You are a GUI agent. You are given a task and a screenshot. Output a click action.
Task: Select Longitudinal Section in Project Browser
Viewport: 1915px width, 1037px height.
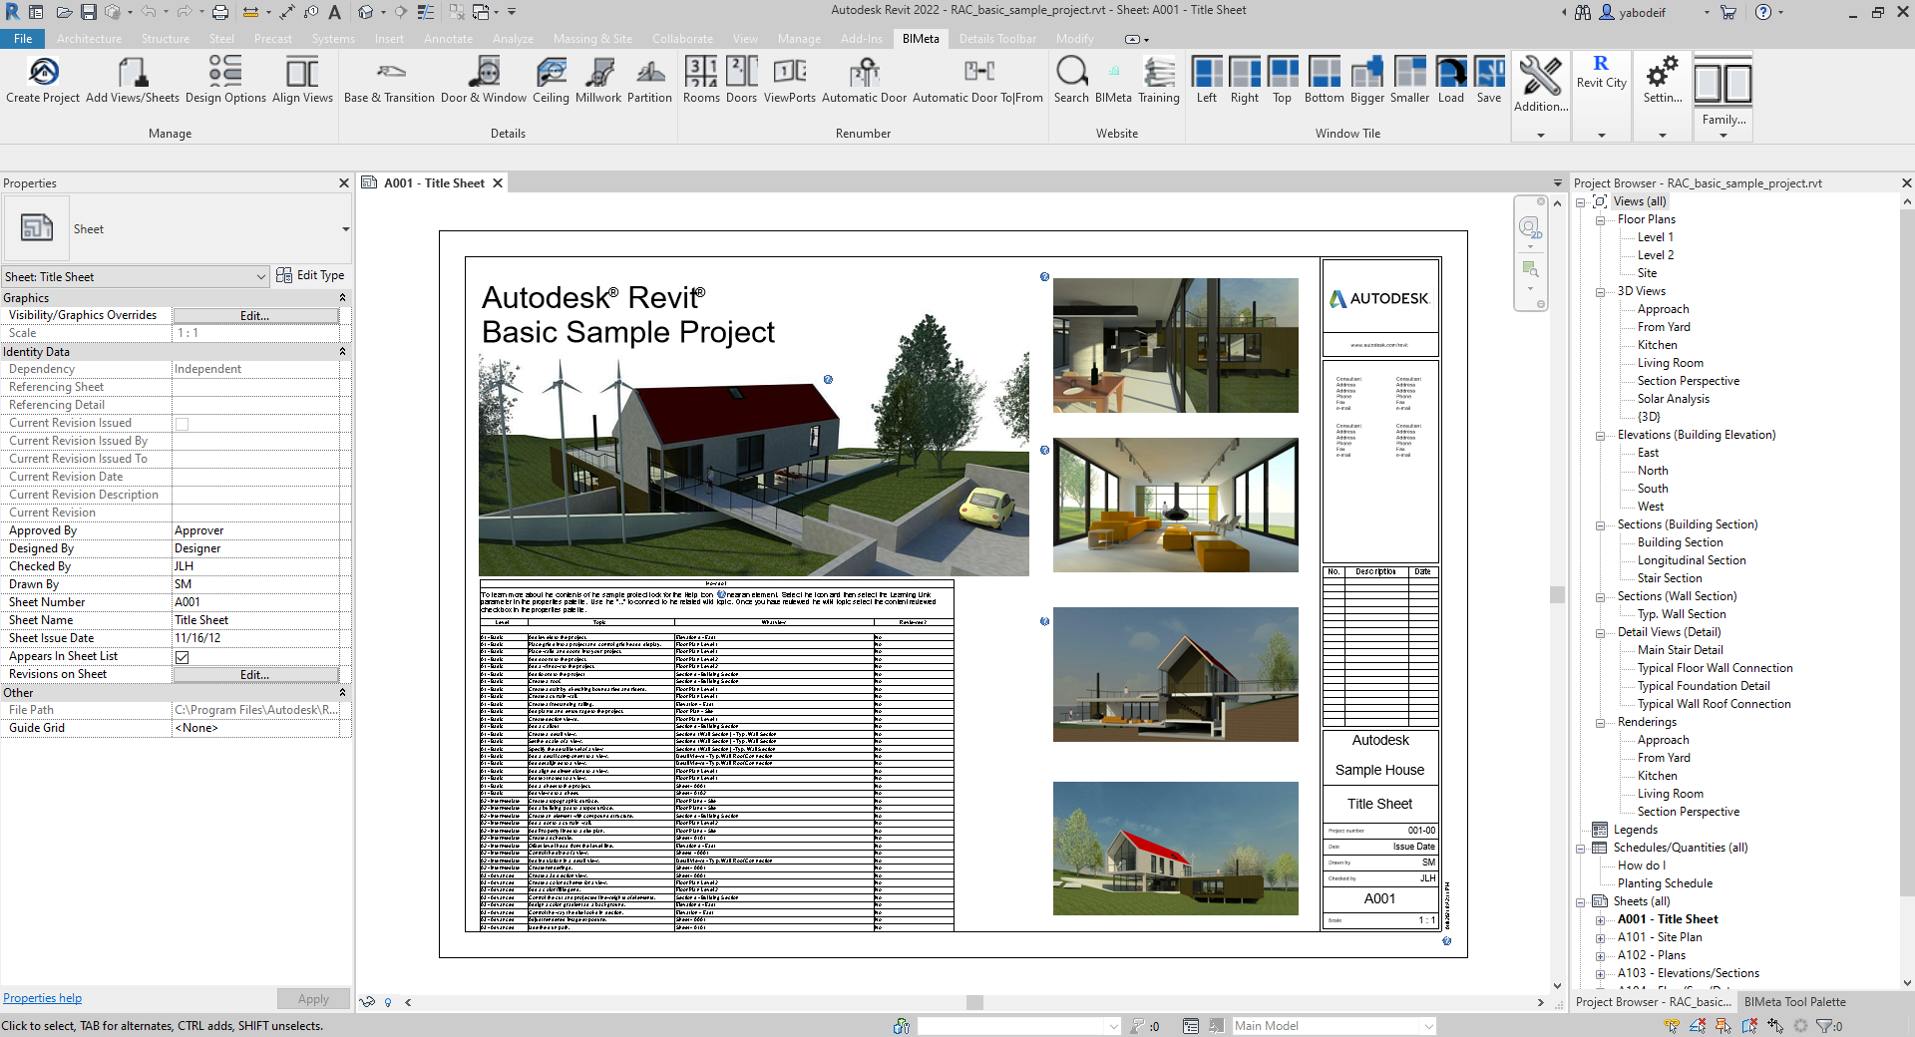coord(1692,560)
